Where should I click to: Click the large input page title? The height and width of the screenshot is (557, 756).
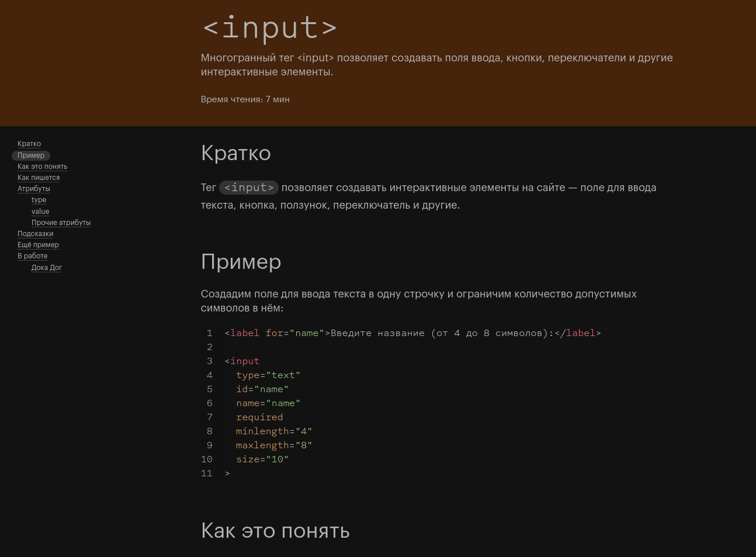pos(269,27)
